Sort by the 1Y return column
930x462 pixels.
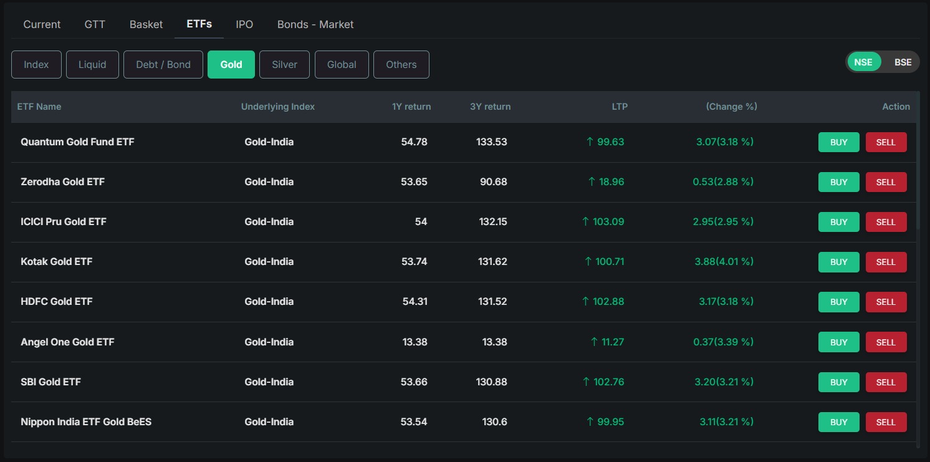411,107
